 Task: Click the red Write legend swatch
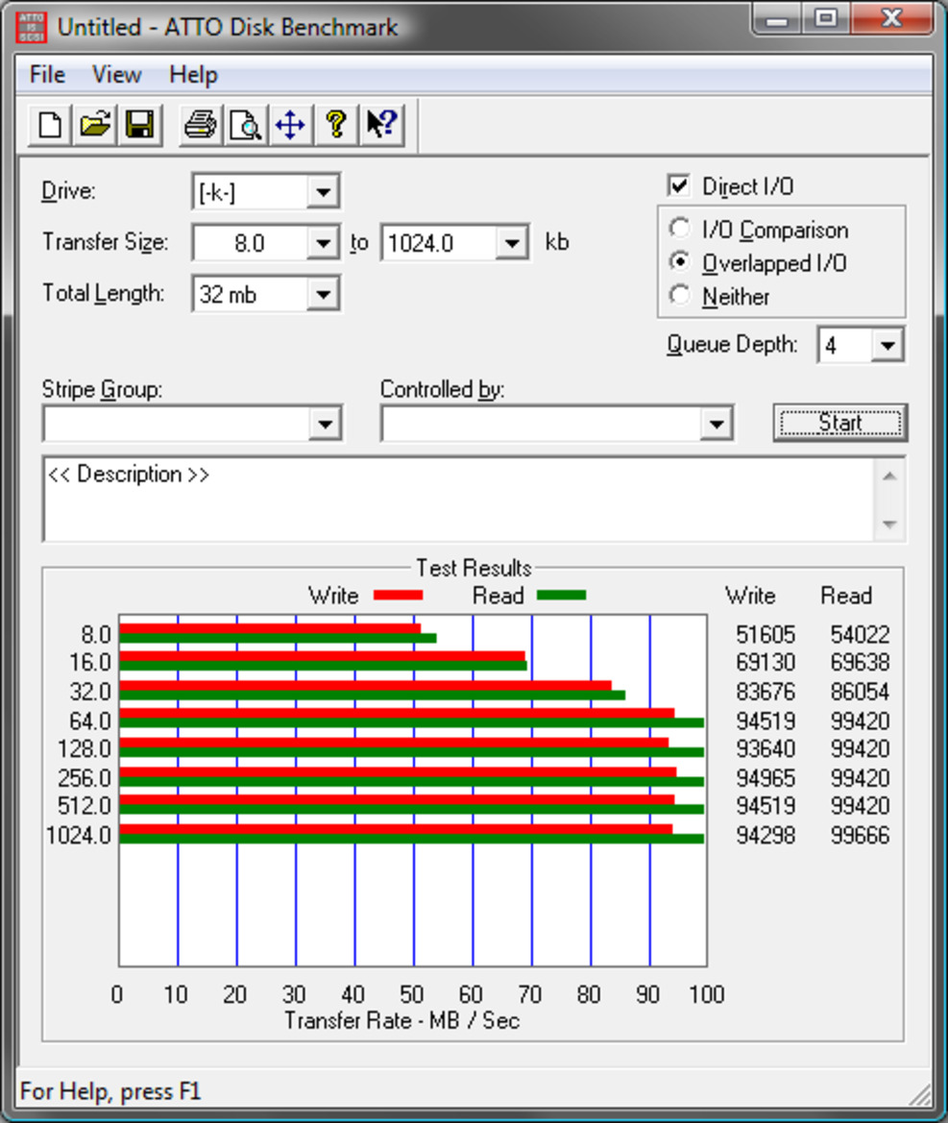click(x=398, y=596)
